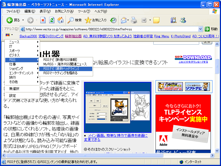221x166 pixels.
Task: Click the Back arrow icon
Action: click(10, 20)
